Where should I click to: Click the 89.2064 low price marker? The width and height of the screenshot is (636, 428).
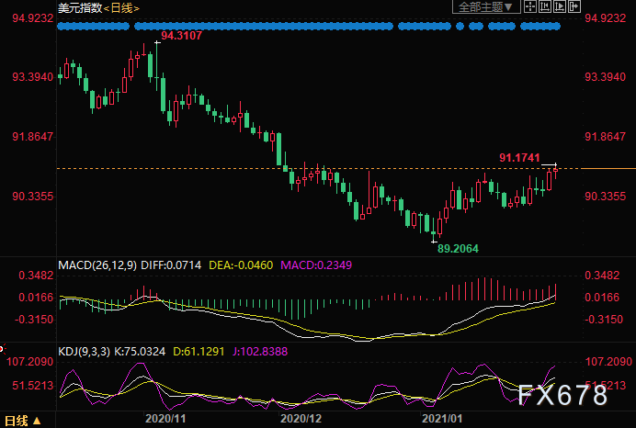click(x=458, y=249)
